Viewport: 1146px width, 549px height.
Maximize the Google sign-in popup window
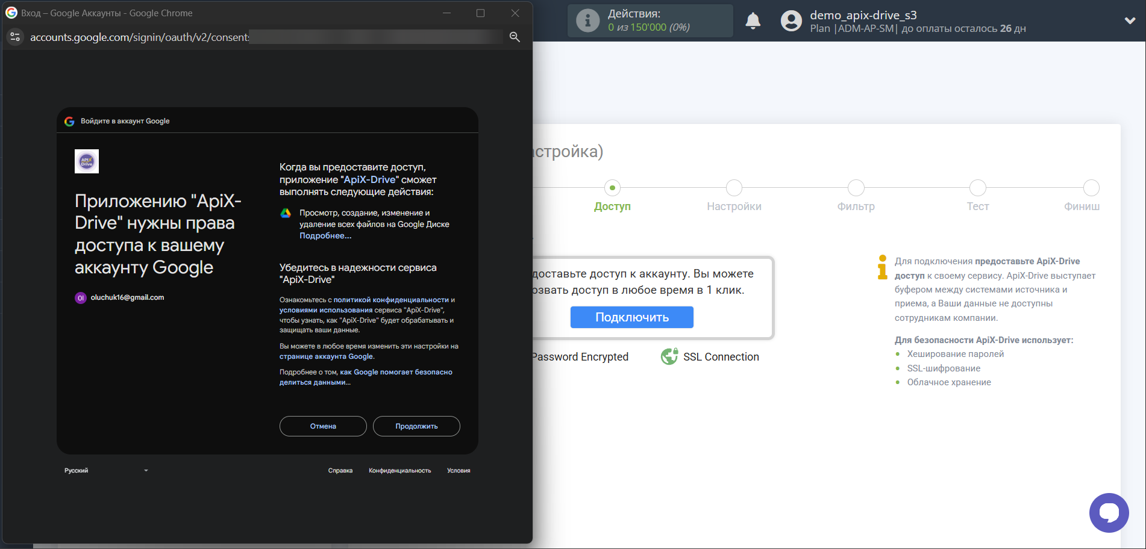point(480,13)
